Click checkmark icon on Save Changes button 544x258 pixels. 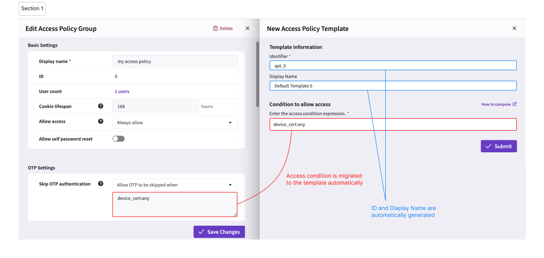[201, 232]
